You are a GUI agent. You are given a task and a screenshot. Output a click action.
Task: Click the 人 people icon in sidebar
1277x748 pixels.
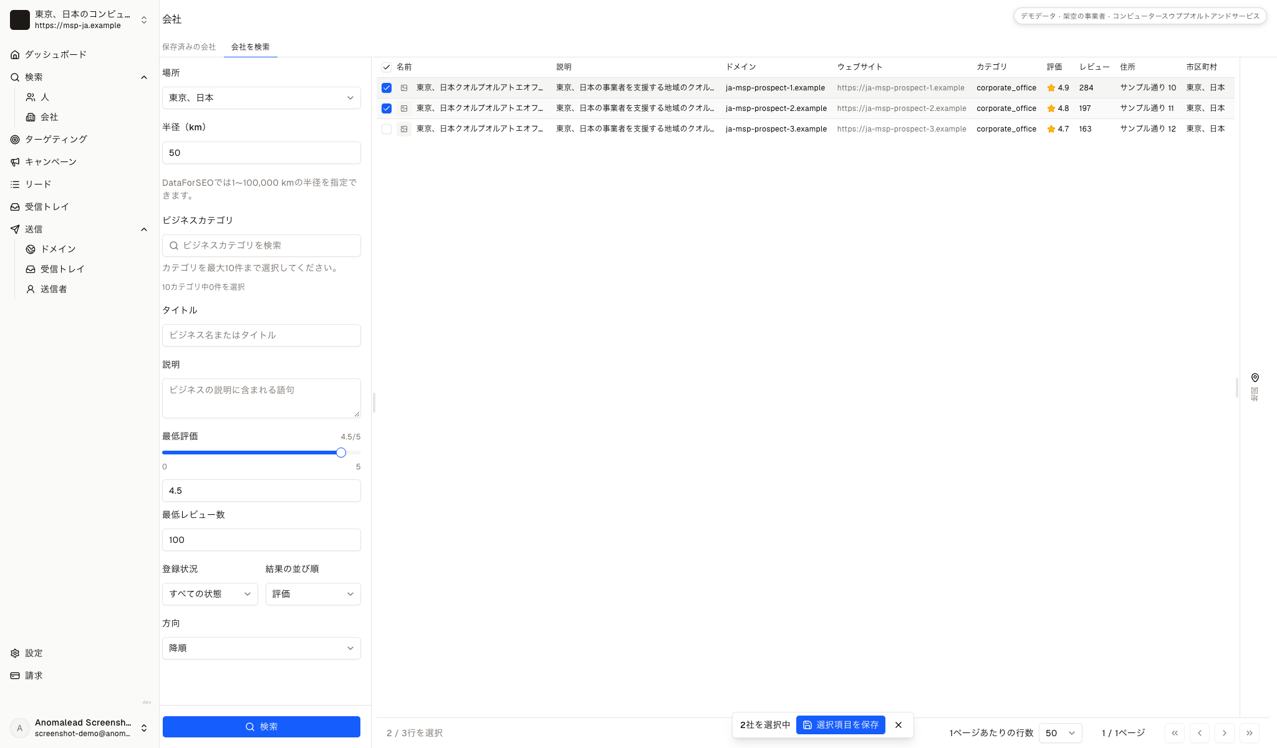30,97
